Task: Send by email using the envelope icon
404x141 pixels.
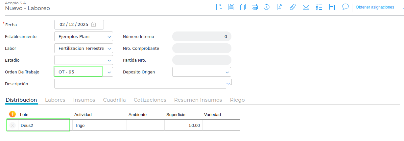Action: pos(306,7)
